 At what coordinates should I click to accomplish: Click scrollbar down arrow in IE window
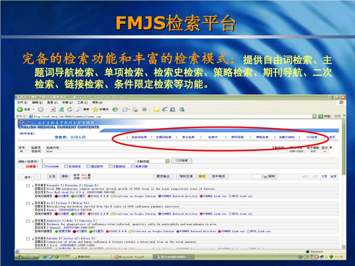coord(344,246)
